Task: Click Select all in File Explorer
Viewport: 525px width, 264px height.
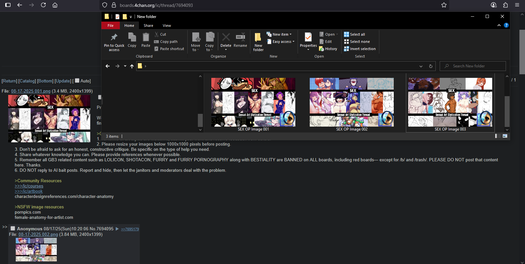Action: pos(354,34)
